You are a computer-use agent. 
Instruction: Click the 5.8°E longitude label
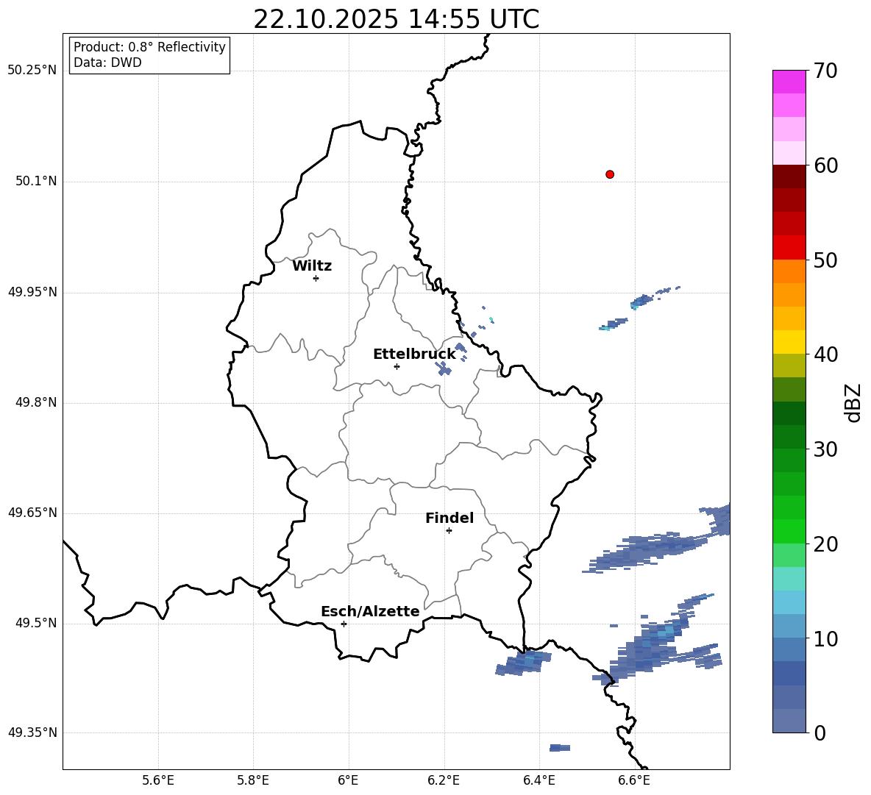(x=253, y=780)
